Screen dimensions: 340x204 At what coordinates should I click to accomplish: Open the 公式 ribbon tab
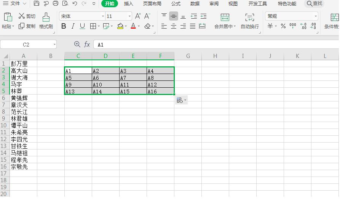[176, 4]
